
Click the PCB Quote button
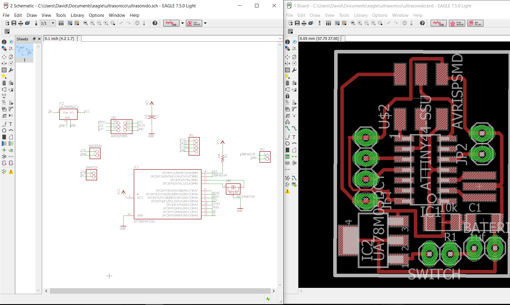click(457, 23)
